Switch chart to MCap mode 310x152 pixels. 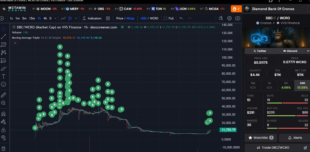click(130, 18)
